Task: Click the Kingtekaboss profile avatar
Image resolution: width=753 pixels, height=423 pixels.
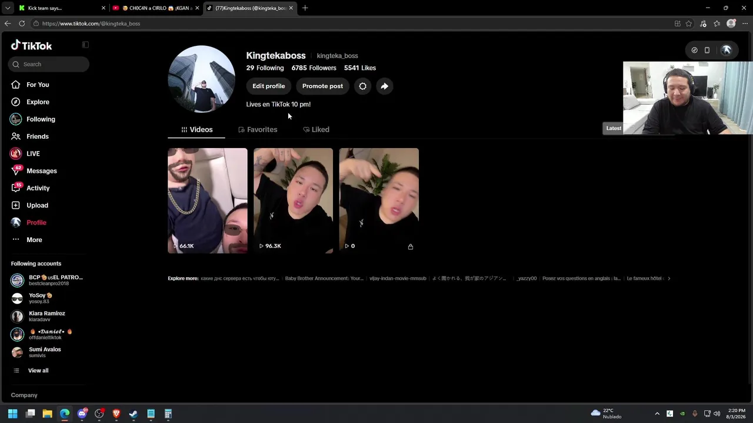Action: tap(202, 79)
